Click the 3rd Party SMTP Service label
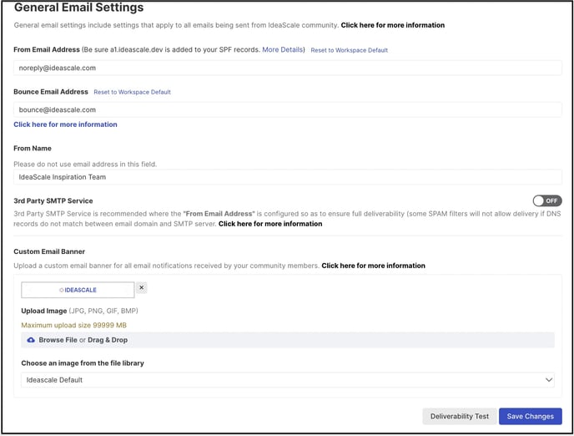The width and height of the screenshot is (574, 436). [x=53, y=200]
